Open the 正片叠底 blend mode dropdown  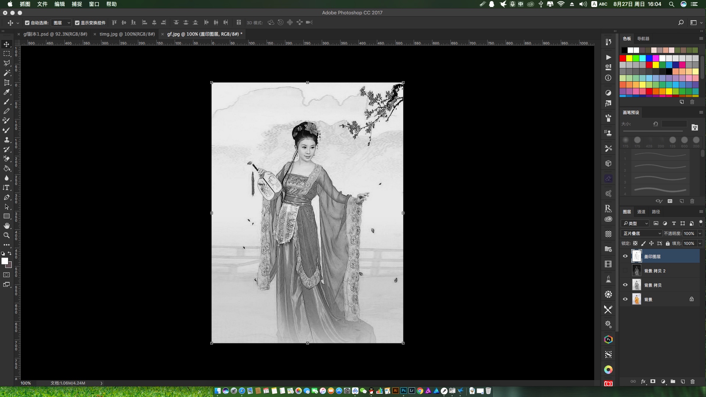coord(642,233)
